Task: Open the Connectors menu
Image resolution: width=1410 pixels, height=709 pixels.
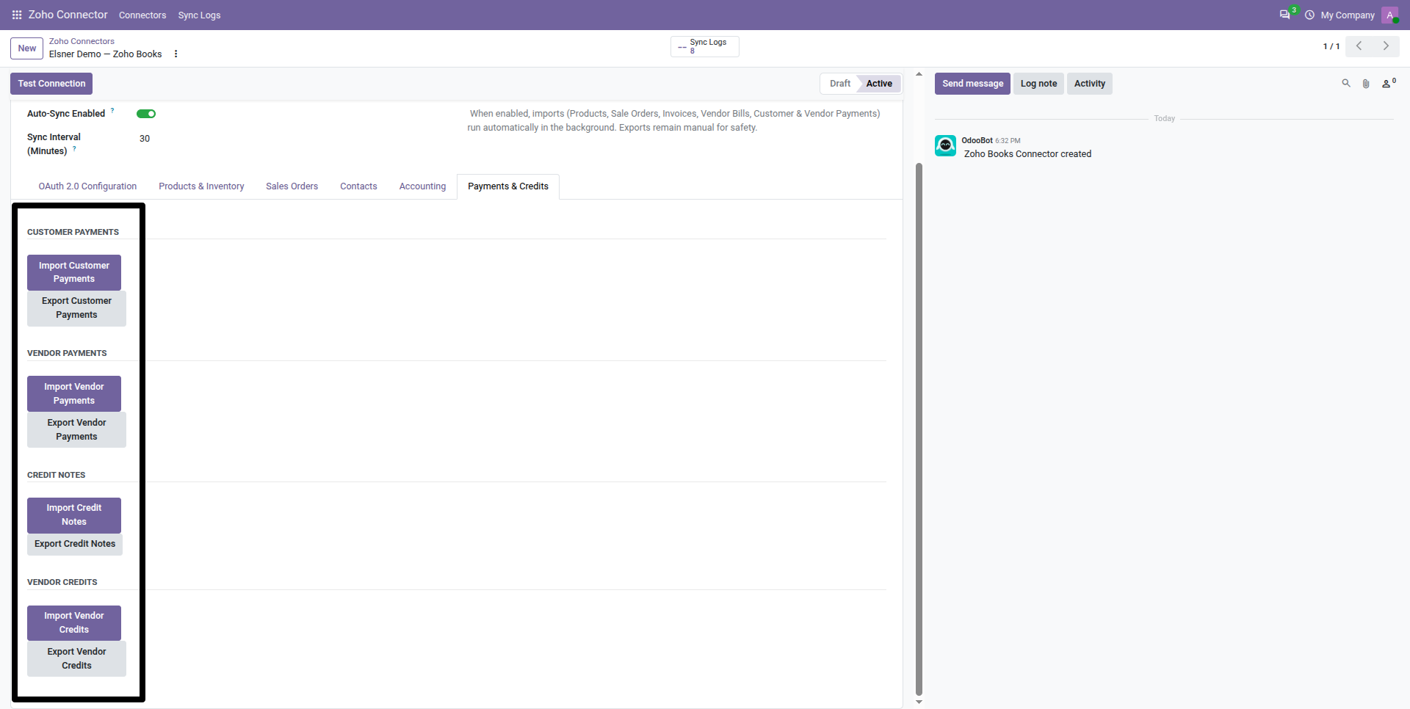Action: (x=142, y=15)
